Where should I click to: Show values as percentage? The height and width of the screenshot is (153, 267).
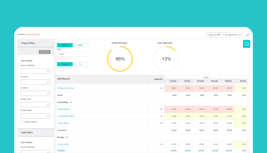80,64
